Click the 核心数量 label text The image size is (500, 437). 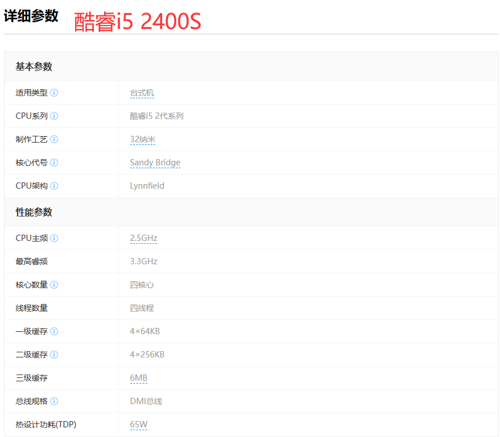point(31,285)
